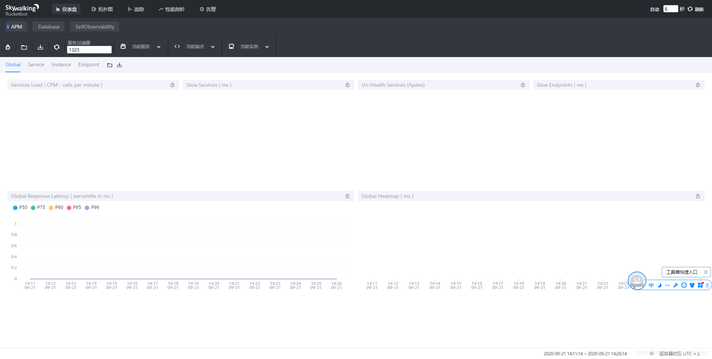Toggle the P90 legend series

(x=56, y=207)
